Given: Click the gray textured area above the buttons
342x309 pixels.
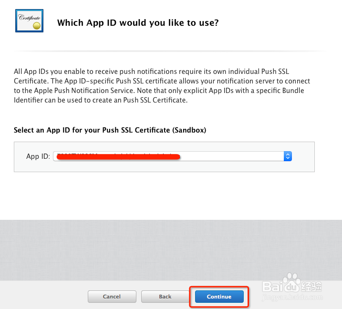Looking at the screenshot, I should pyautogui.click(x=171, y=250).
